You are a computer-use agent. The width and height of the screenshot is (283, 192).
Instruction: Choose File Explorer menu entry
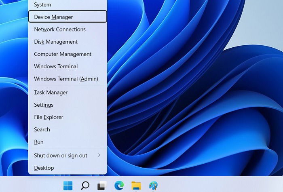click(68, 117)
